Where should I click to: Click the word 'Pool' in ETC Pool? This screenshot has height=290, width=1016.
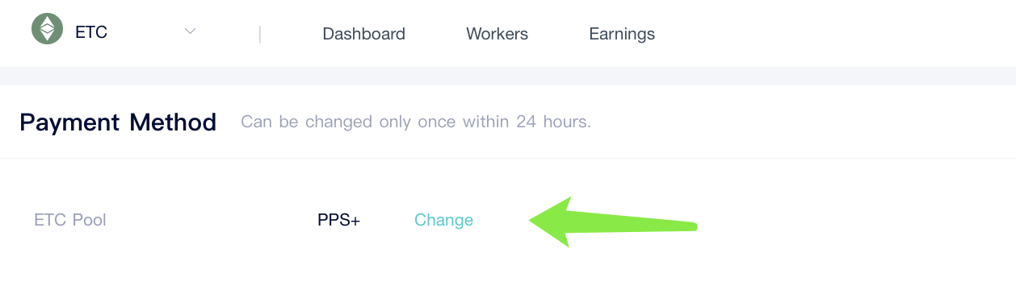click(x=89, y=220)
